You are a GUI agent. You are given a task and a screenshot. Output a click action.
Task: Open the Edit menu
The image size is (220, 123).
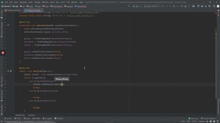pyautogui.click(x=11, y=2)
